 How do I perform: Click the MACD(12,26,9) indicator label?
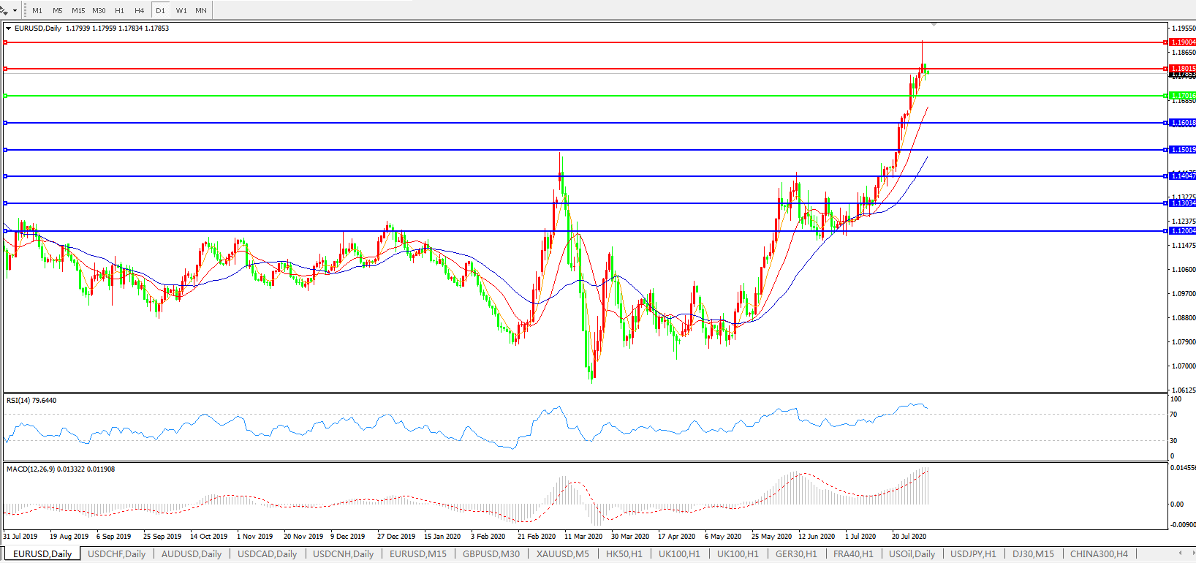click(60, 469)
